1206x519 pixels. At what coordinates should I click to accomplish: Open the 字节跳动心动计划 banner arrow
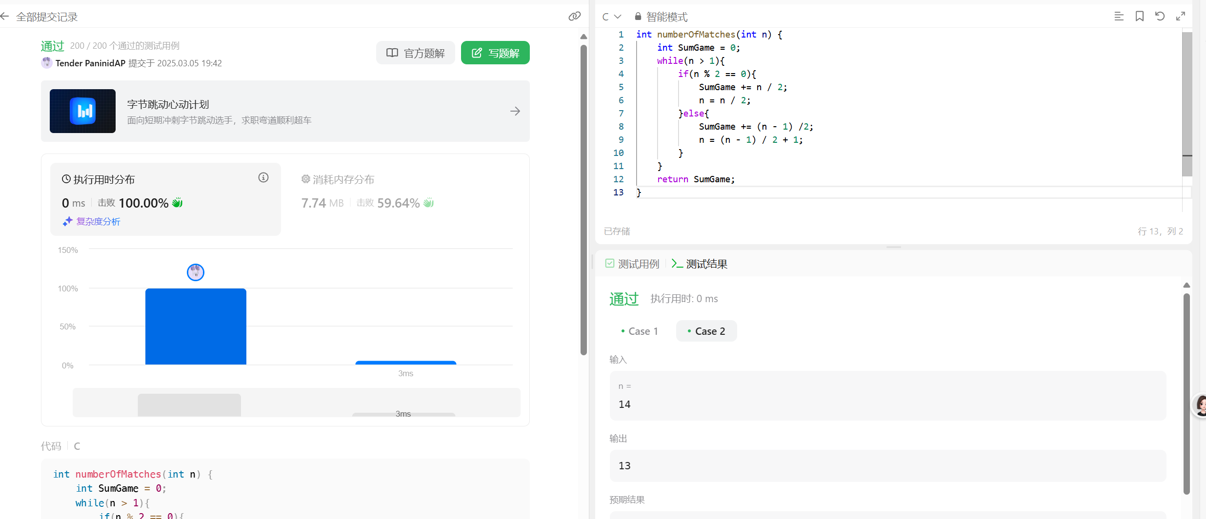[x=515, y=112]
